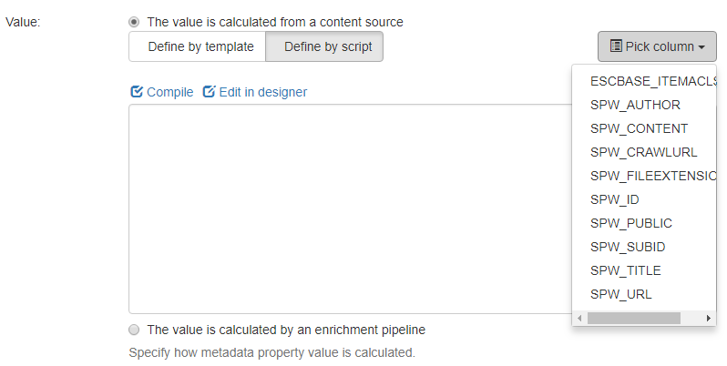Click the dropdown's horizontal scrollbar right arrow

(709, 319)
